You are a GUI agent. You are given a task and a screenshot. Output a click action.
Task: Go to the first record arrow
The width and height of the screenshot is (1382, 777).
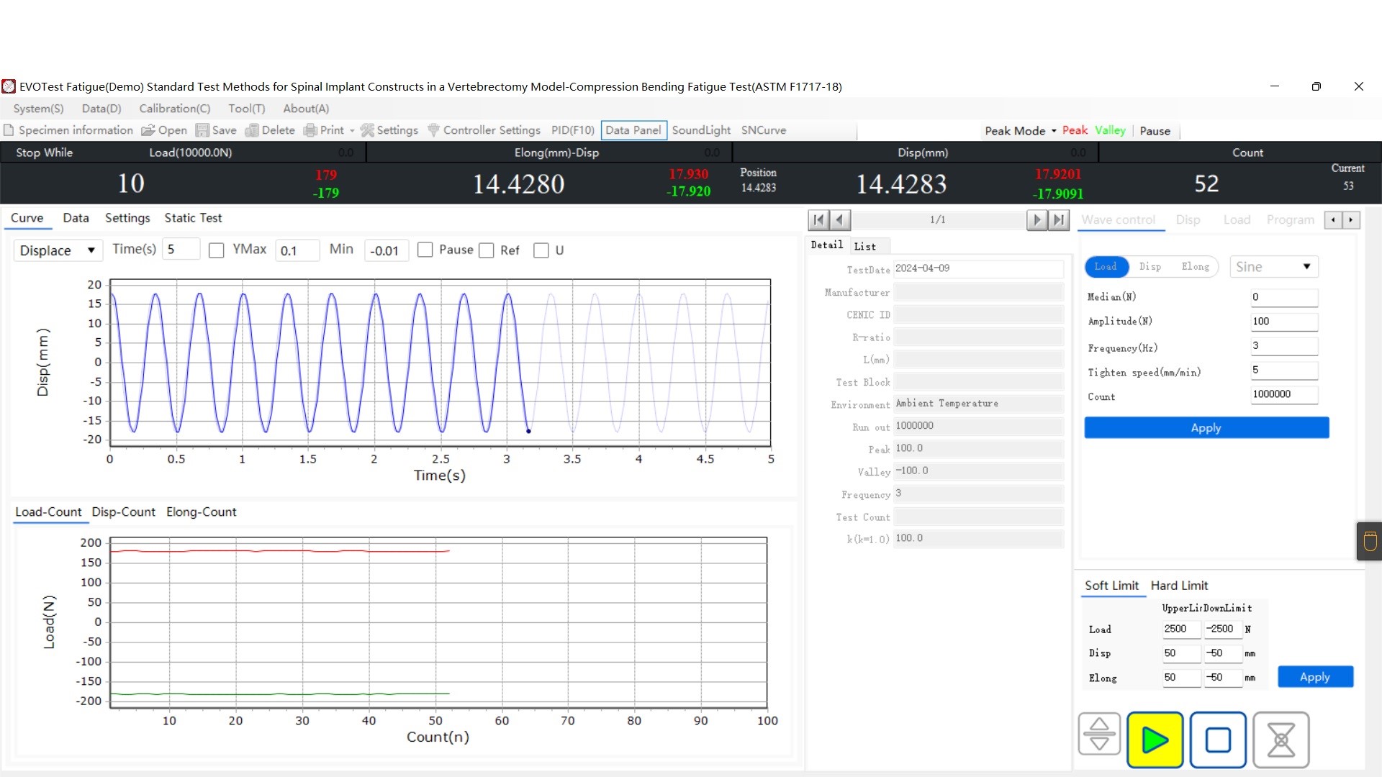click(x=818, y=220)
